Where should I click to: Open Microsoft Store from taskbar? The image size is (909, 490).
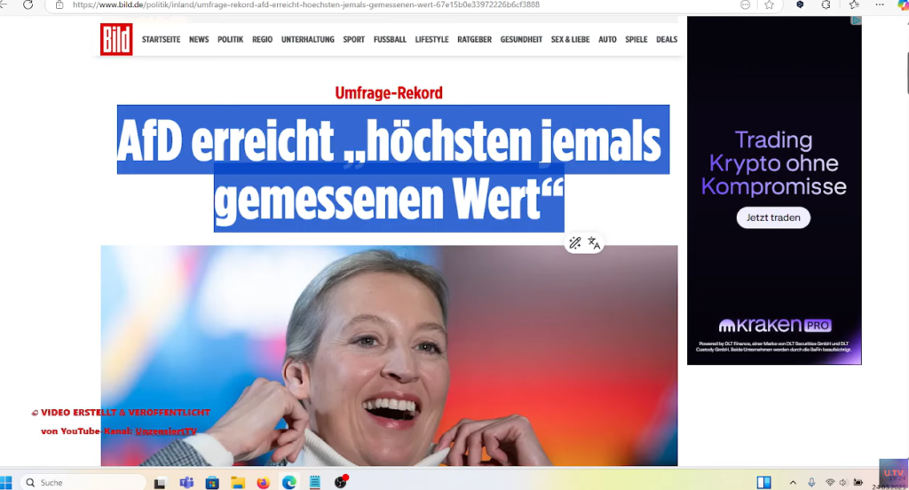pos(212,483)
